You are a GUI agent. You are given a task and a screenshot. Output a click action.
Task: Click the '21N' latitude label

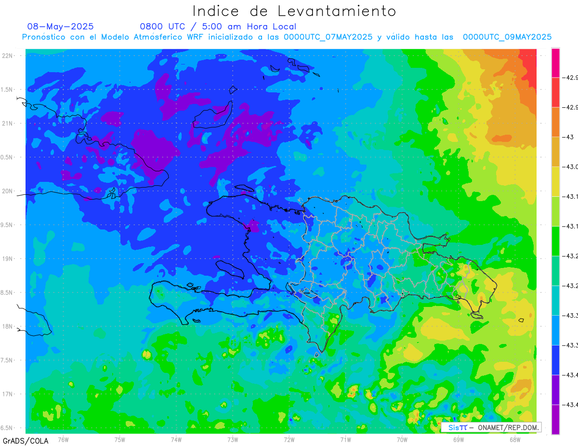point(8,123)
